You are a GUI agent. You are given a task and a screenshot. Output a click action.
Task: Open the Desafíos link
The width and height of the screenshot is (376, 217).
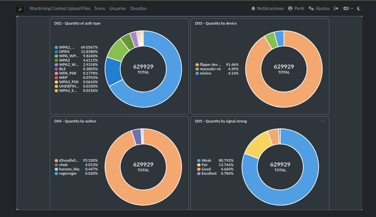138,9
